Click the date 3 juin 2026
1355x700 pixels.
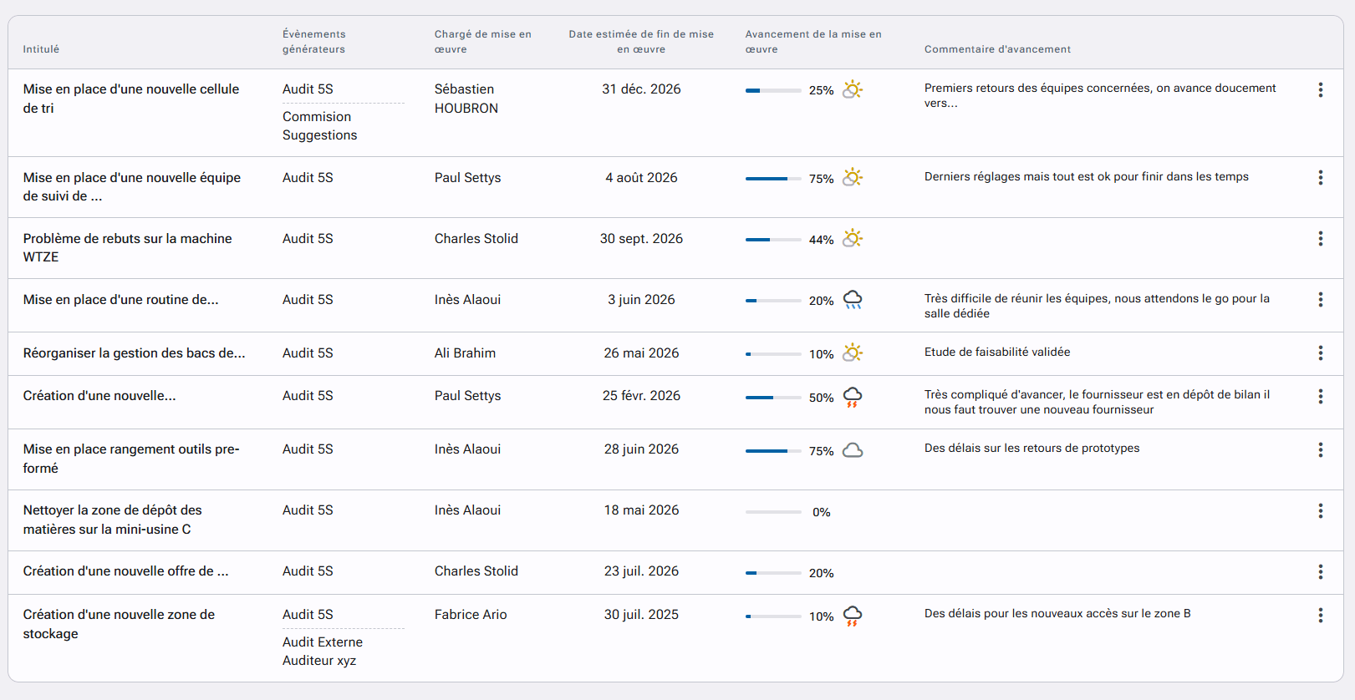coord(641,300)
